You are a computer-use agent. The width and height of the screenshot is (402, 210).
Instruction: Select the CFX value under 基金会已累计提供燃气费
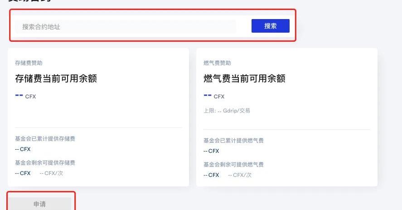click(x=211, y=151)
